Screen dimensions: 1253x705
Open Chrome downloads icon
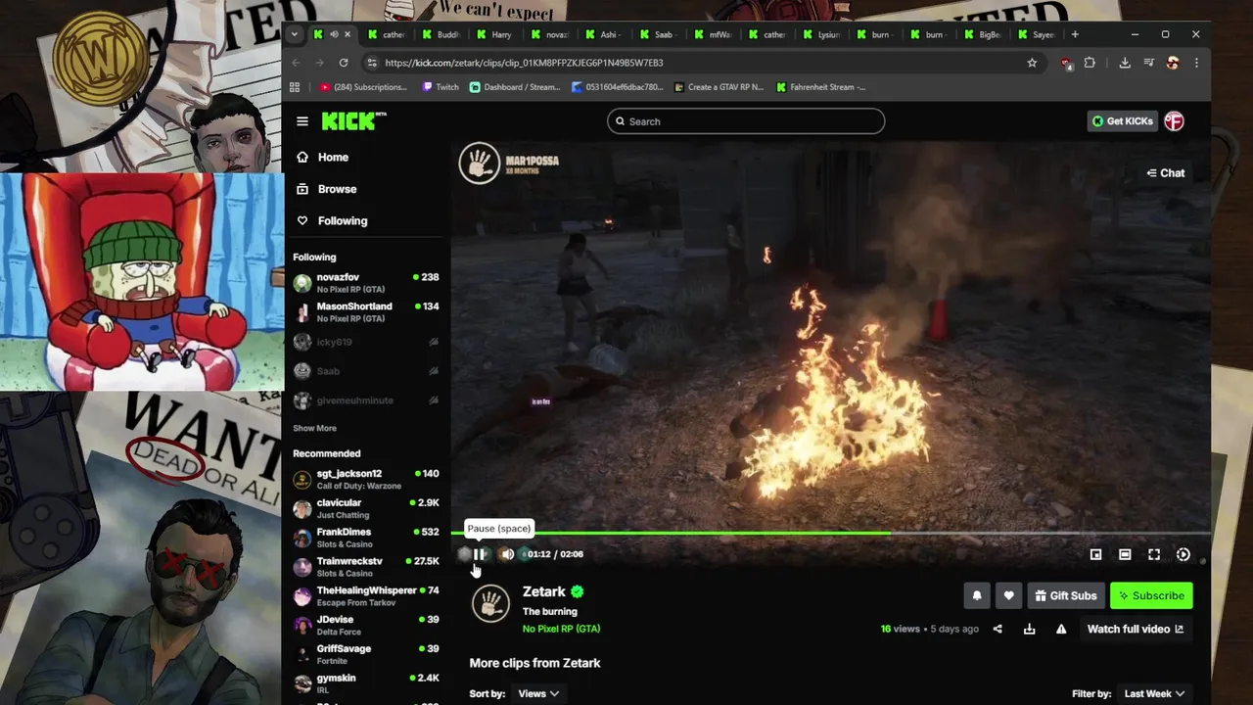click(1125, 63)
